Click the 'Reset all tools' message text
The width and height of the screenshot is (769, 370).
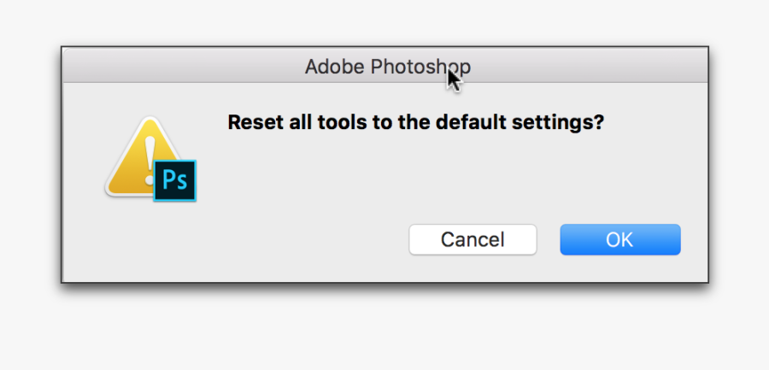(x=416, y=122)
